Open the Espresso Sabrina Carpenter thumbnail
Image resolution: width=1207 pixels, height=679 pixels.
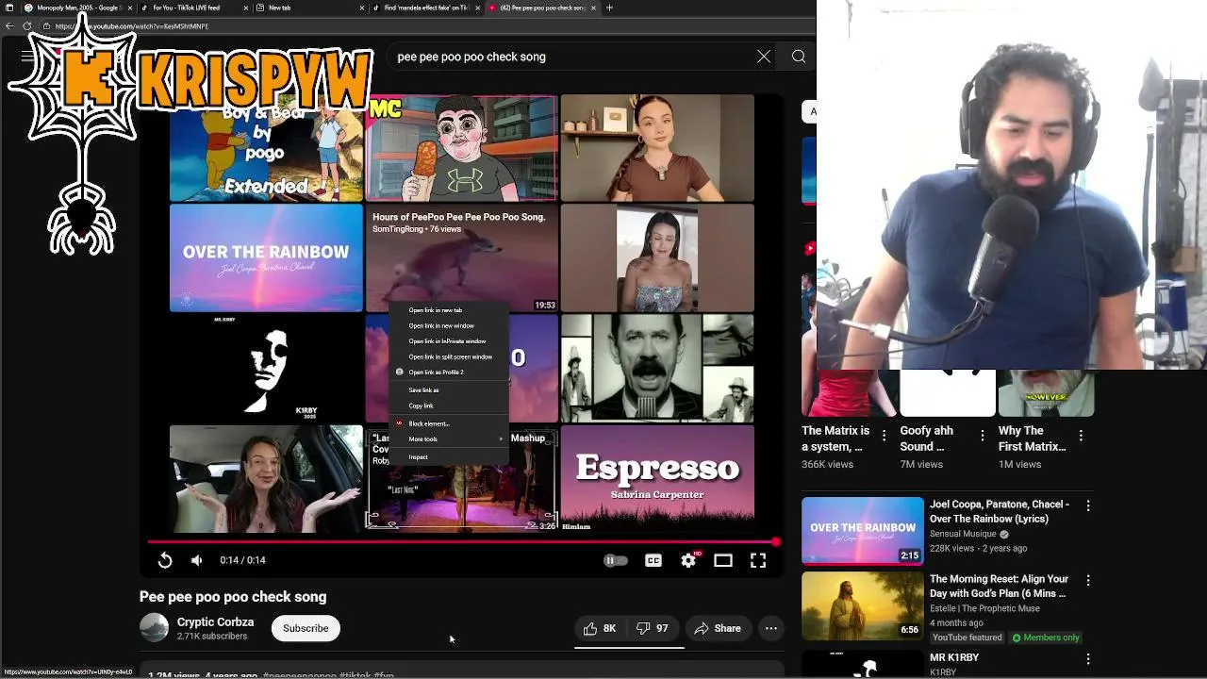pos(657,478)
